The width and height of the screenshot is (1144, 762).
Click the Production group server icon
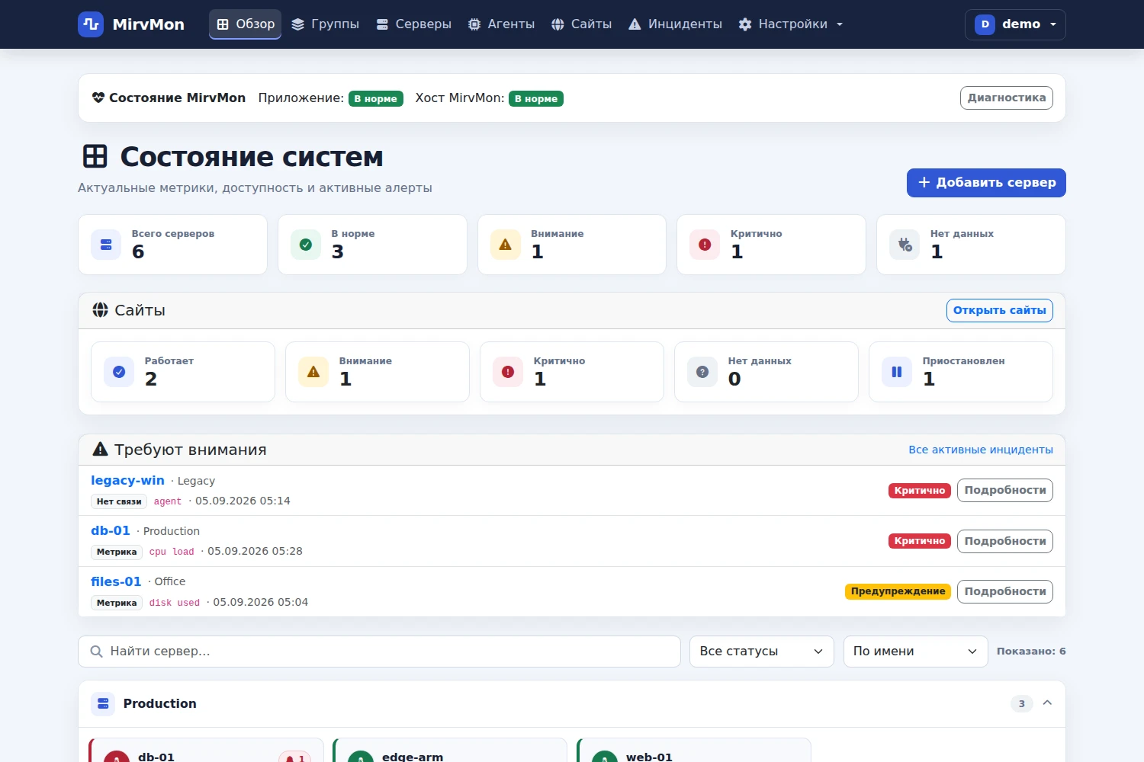click(x=103, y=703)
